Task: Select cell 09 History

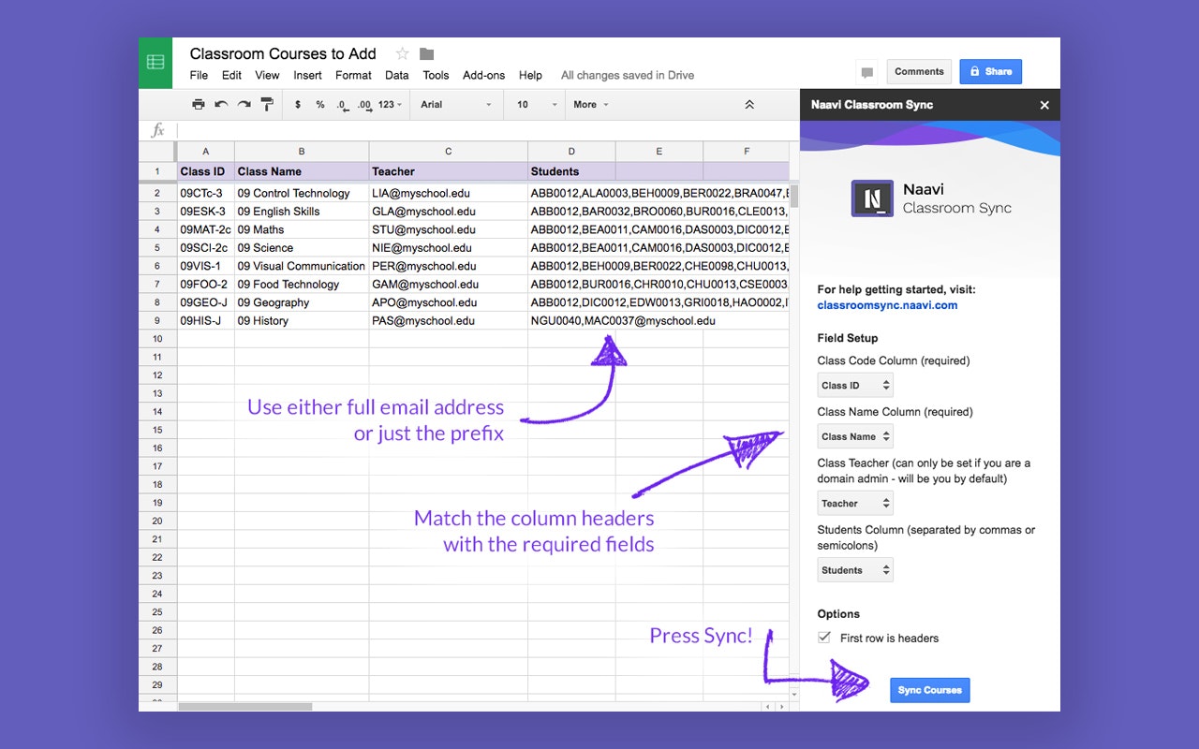Action: [x=302, y=321]
